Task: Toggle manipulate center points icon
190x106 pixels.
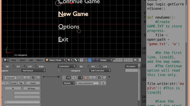Action: [81, 60]
